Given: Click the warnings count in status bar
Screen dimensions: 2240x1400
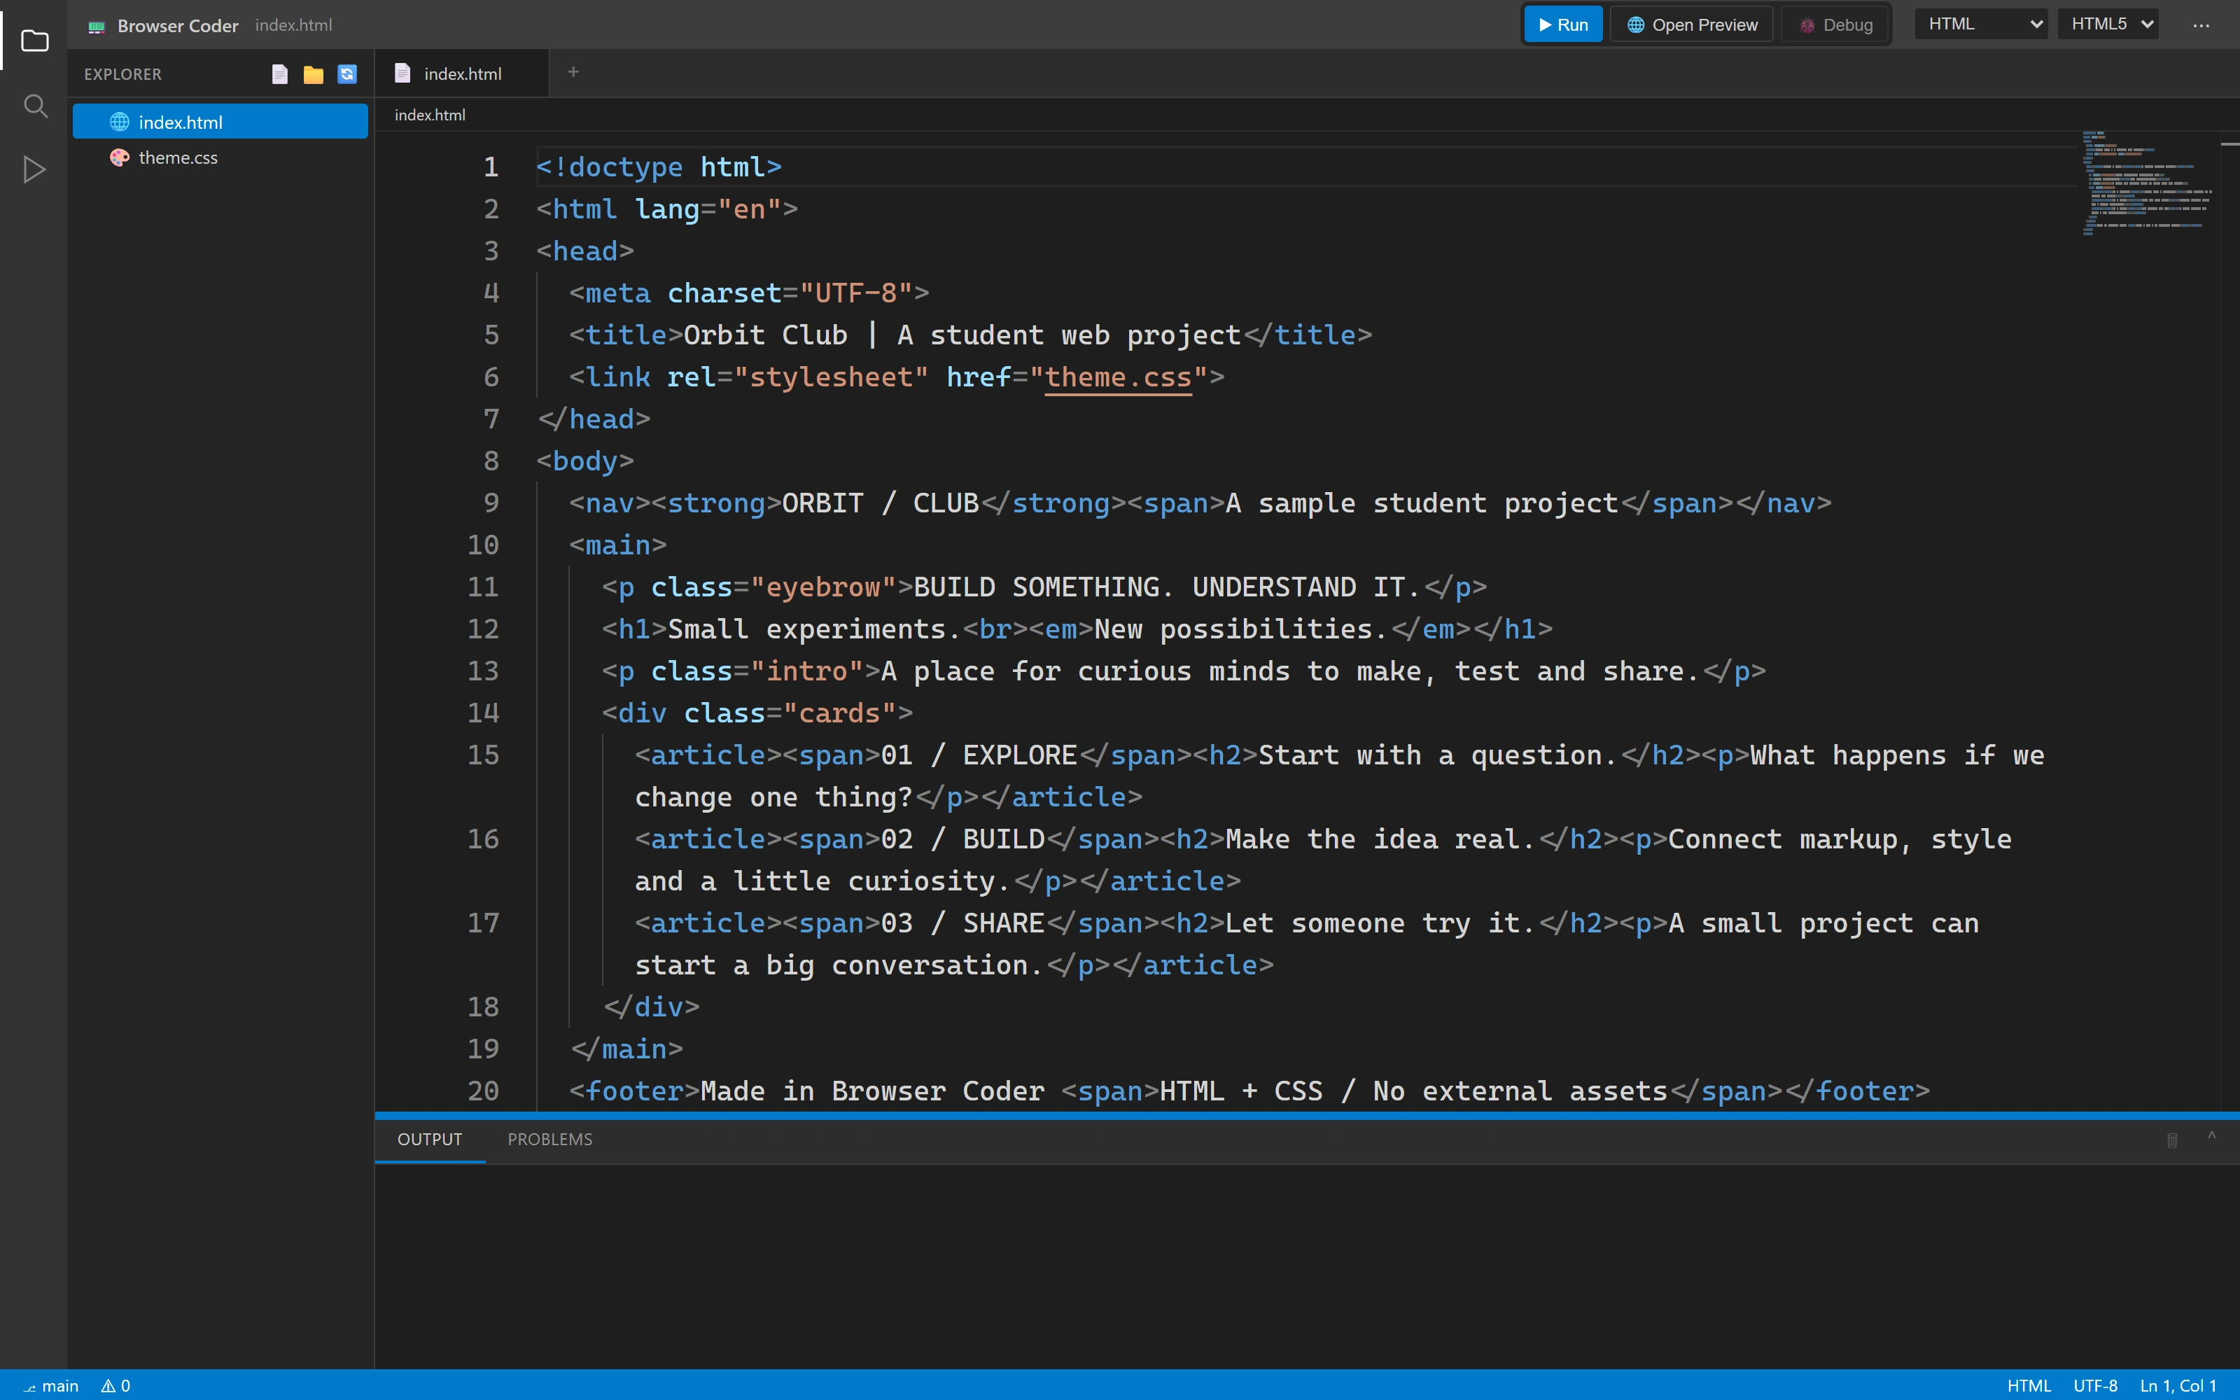Looking at the screenshot, I should coord(115,1386).
